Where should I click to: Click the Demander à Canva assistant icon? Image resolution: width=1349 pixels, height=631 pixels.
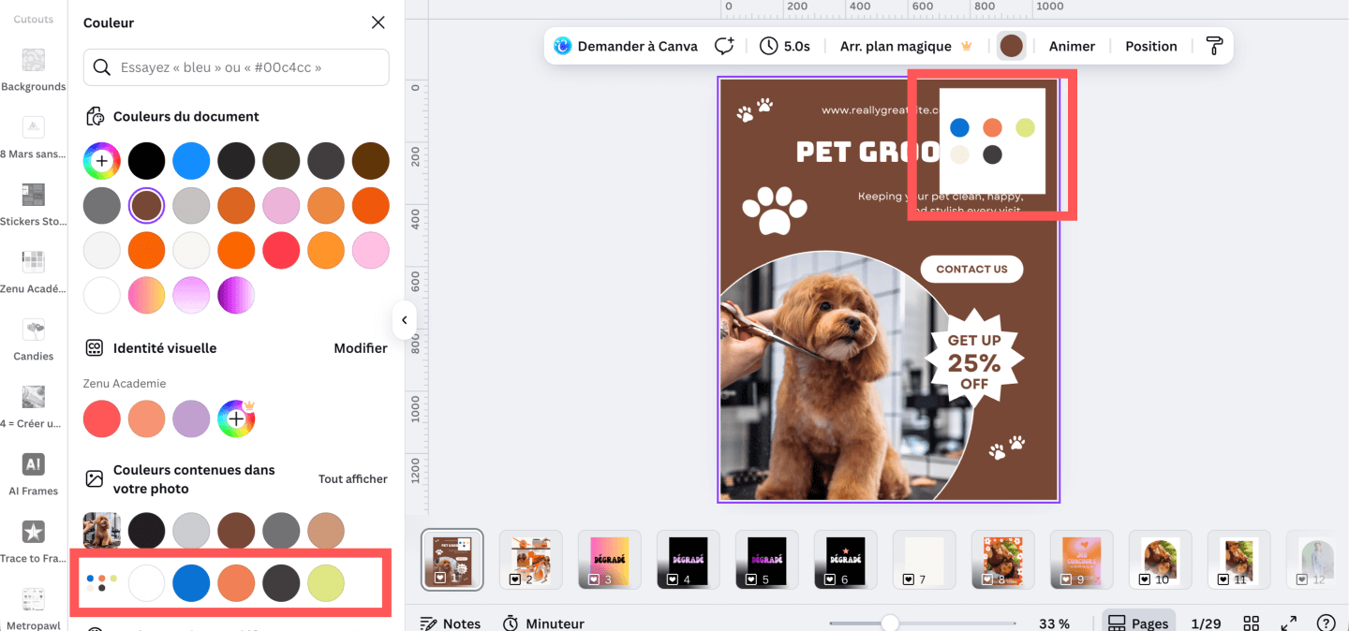563,46
